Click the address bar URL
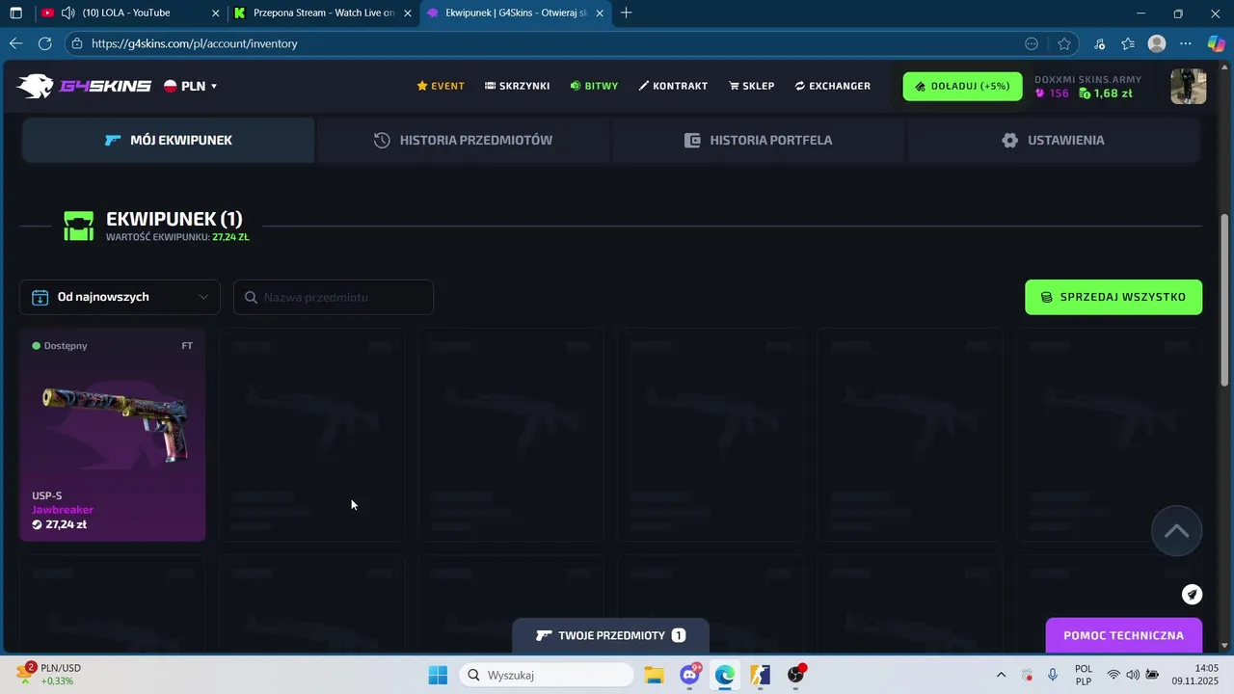The height and width of the screenshot is (694, 1234). tap(195, 43)
